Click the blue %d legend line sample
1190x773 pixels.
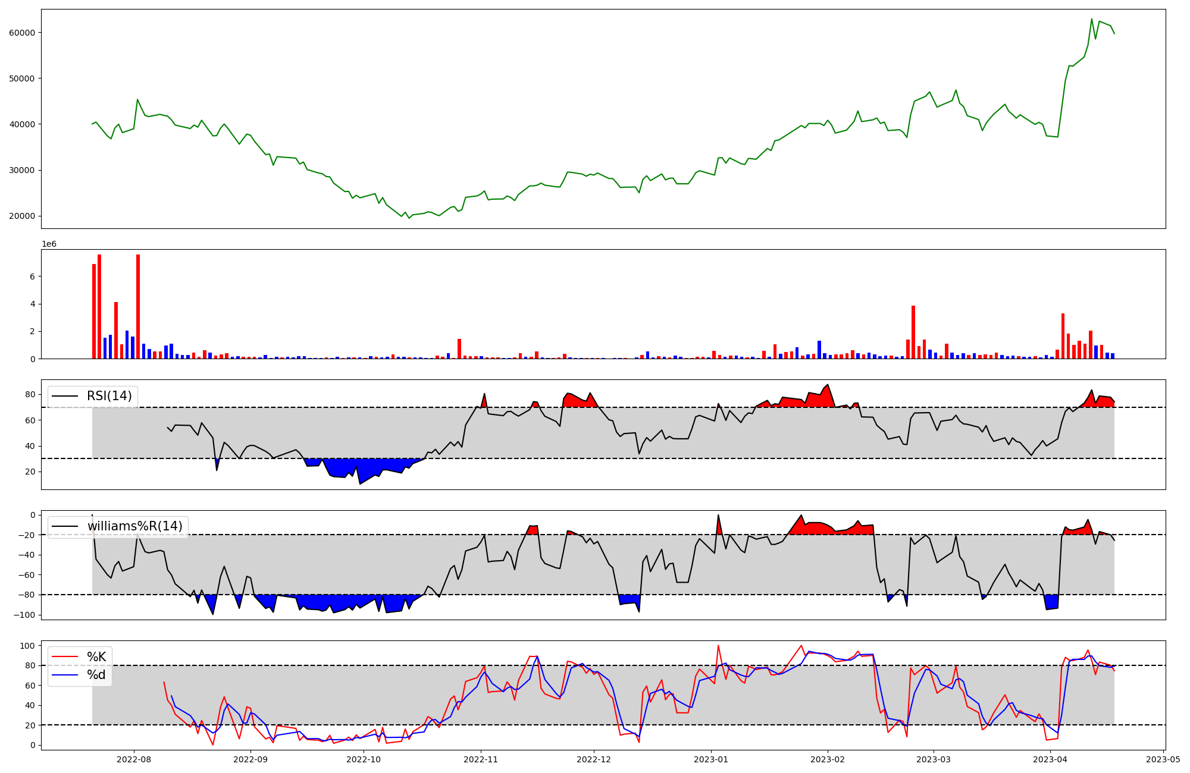(x=65, y=675)
